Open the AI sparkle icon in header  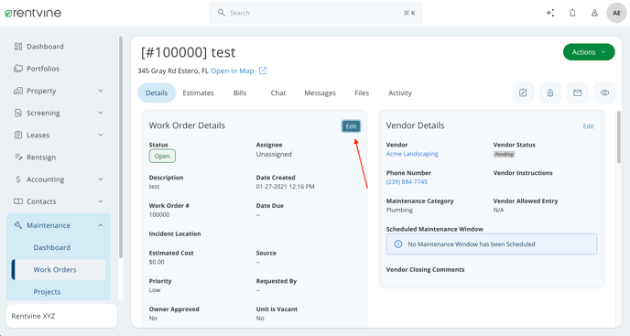[x=550, y=13]
